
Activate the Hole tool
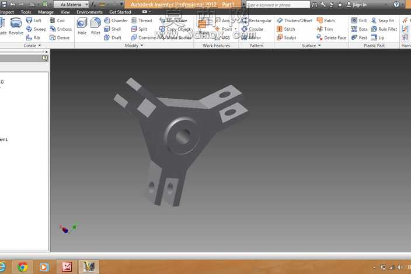[82, 26]
